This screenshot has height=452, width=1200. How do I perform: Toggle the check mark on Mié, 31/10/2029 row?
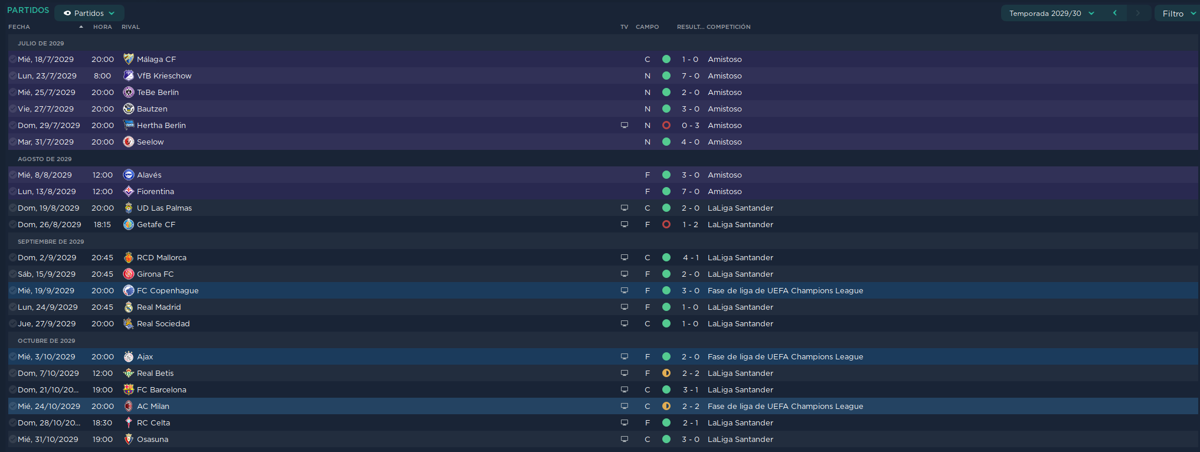click(12, 439)
